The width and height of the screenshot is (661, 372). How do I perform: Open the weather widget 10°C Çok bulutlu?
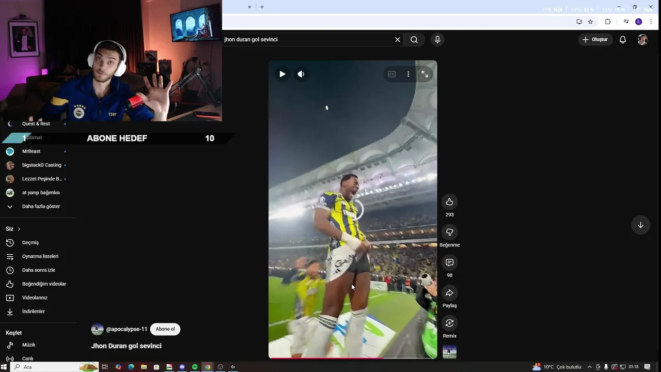tap(557, 367)
